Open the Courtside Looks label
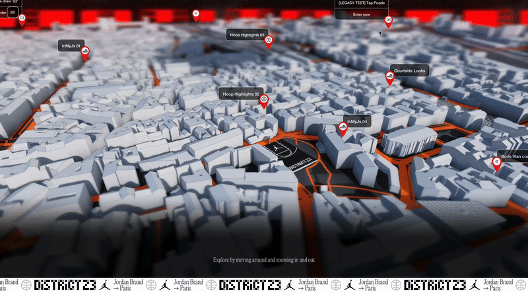 tap(409, 71)
